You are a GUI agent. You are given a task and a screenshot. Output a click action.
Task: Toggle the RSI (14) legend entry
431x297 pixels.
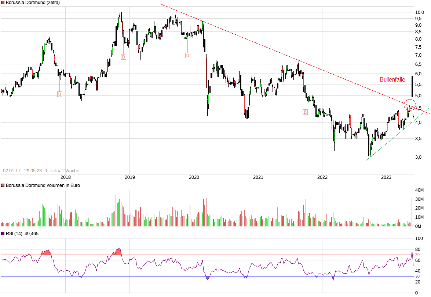pos(22,233)
